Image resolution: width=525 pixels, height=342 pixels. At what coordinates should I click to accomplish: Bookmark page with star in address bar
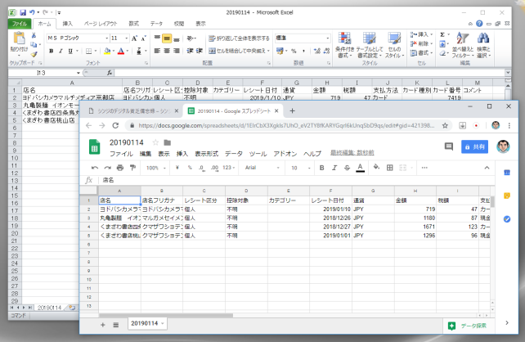445,125
